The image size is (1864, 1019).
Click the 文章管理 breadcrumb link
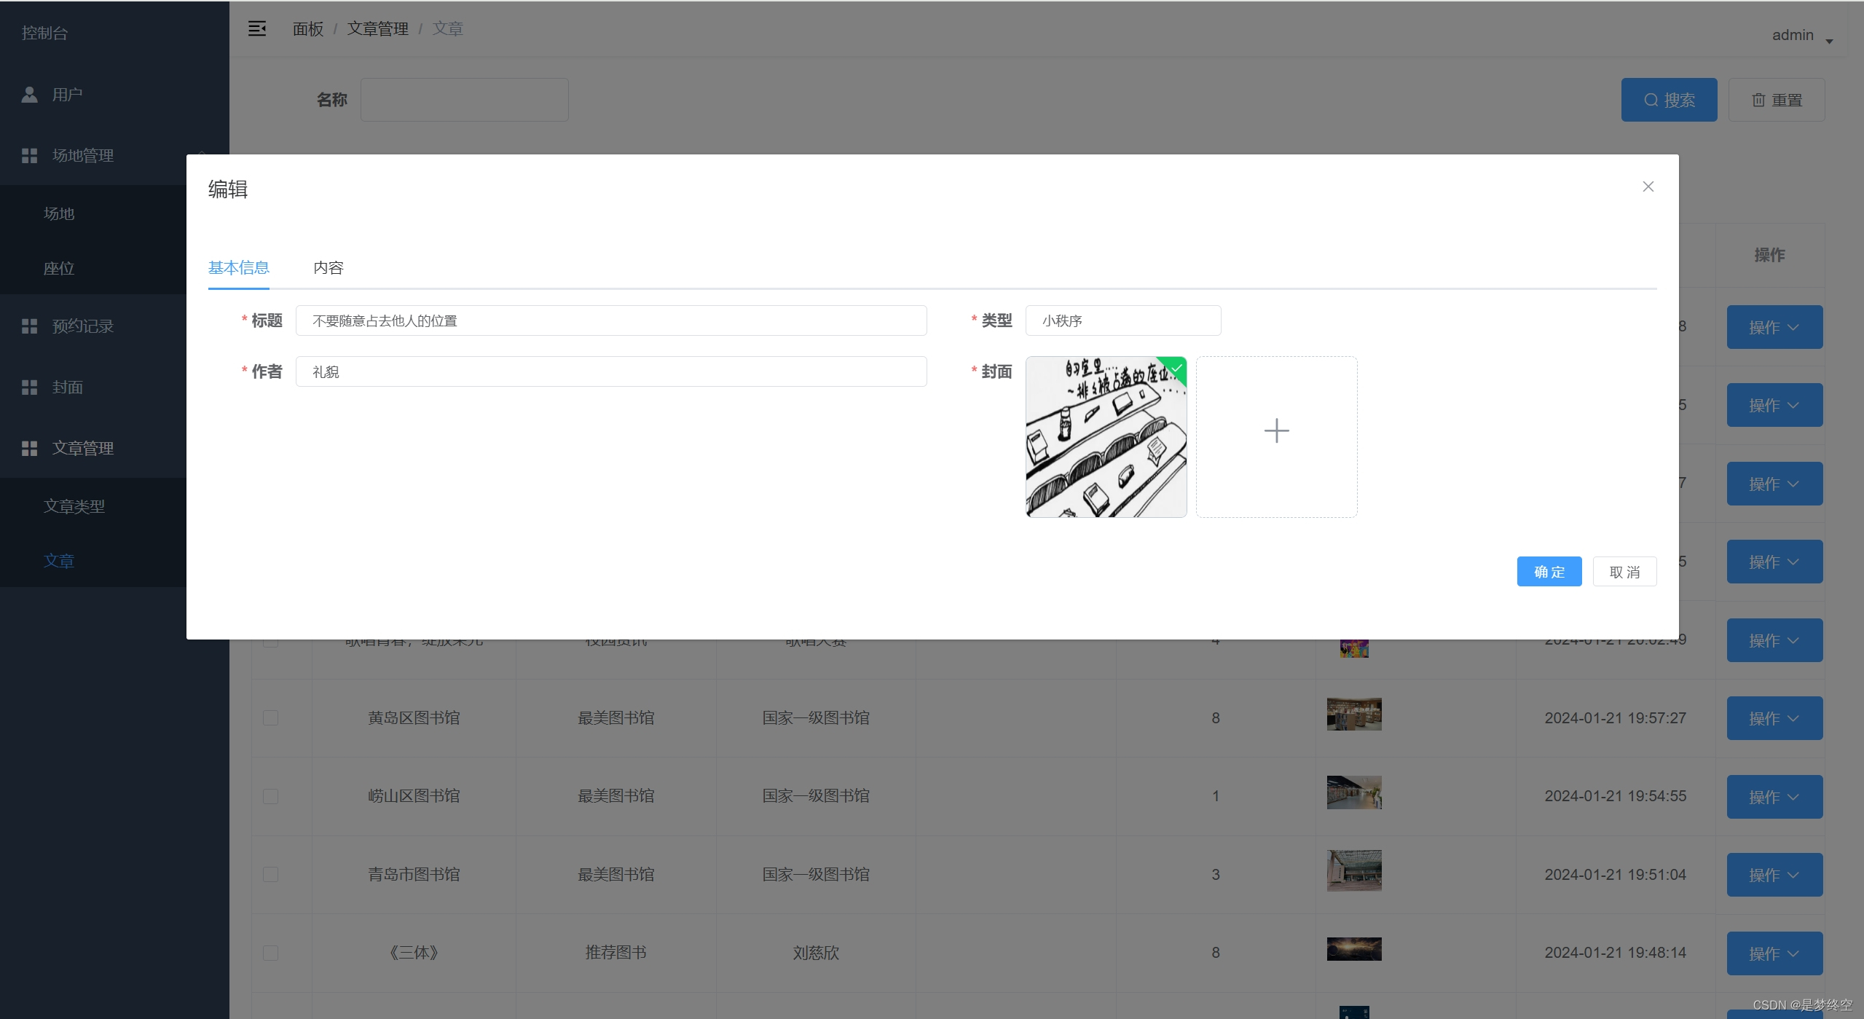pyautogui.click(x=377, y=28)
